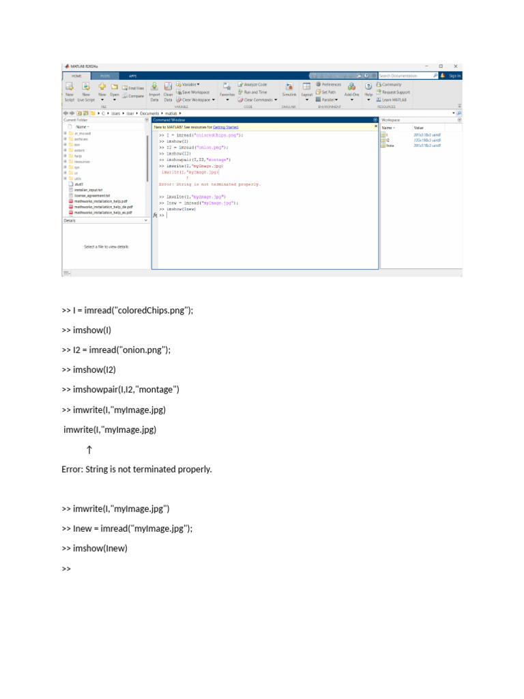Click the up one level folder icon
The height and width of the screenshot is (699, 524).
[x=79, y=113]
